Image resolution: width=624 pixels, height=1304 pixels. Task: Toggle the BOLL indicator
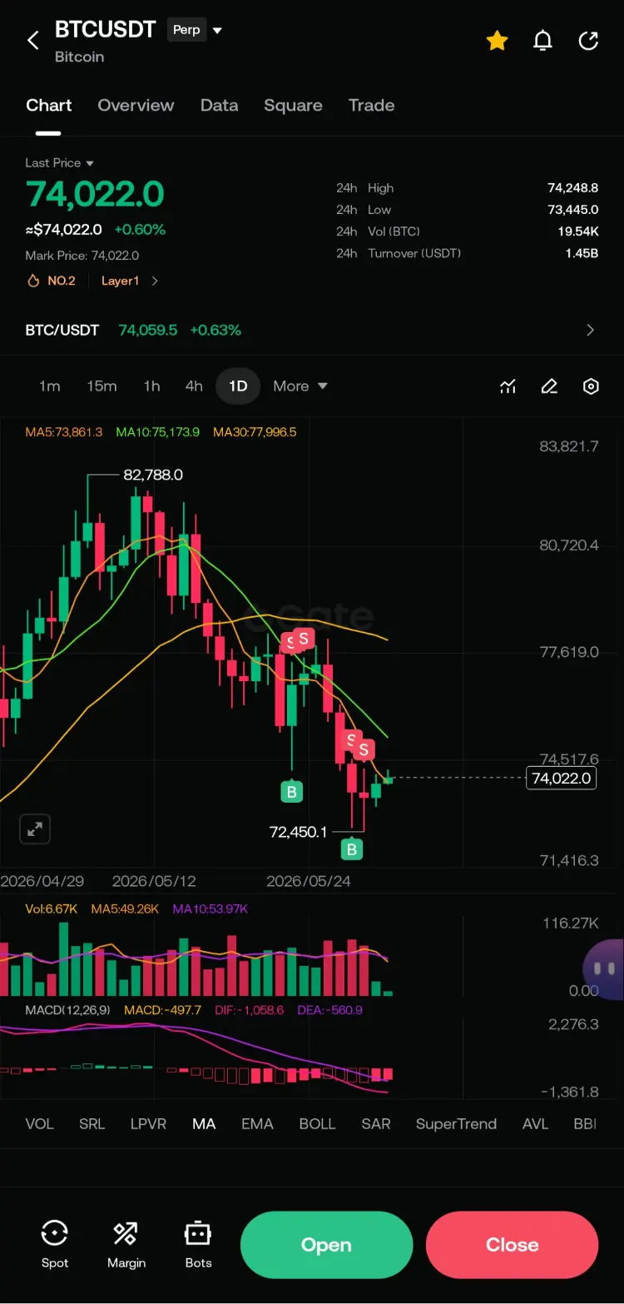click(x=317, y=1123)
